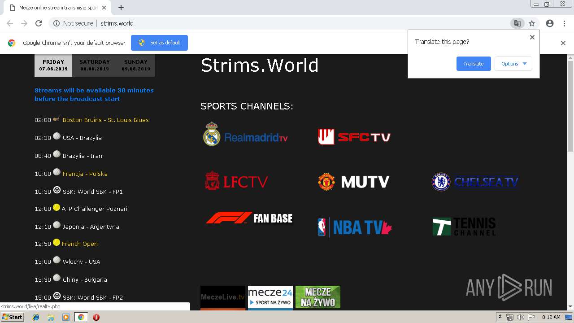574x323 pixels.
Task: Click the mecze24 Sport na żywo banner
Action: point(270,297)
